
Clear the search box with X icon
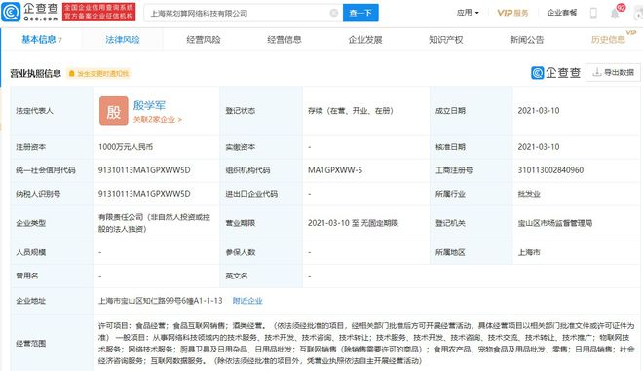coord(334,13)
